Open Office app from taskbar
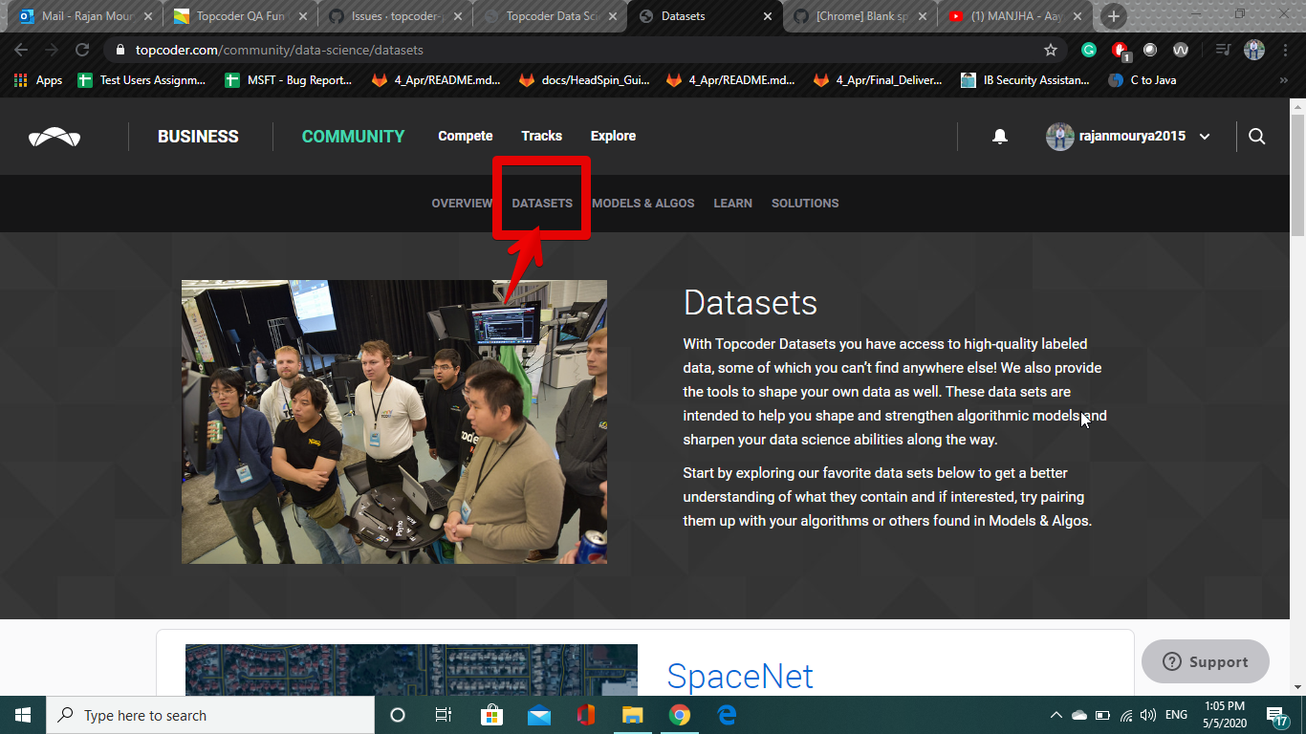The image size is (1306, 734). [586, 715]
